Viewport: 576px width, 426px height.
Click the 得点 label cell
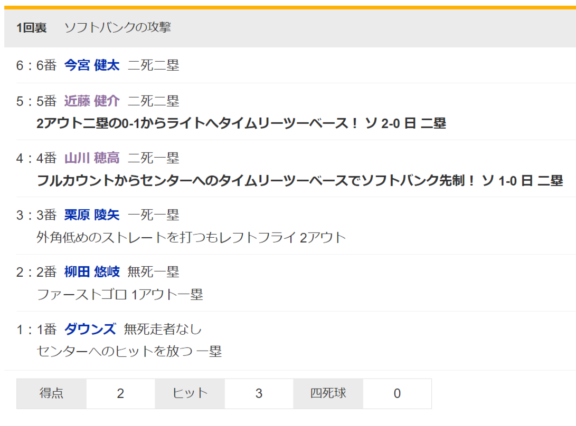[51, 394]
